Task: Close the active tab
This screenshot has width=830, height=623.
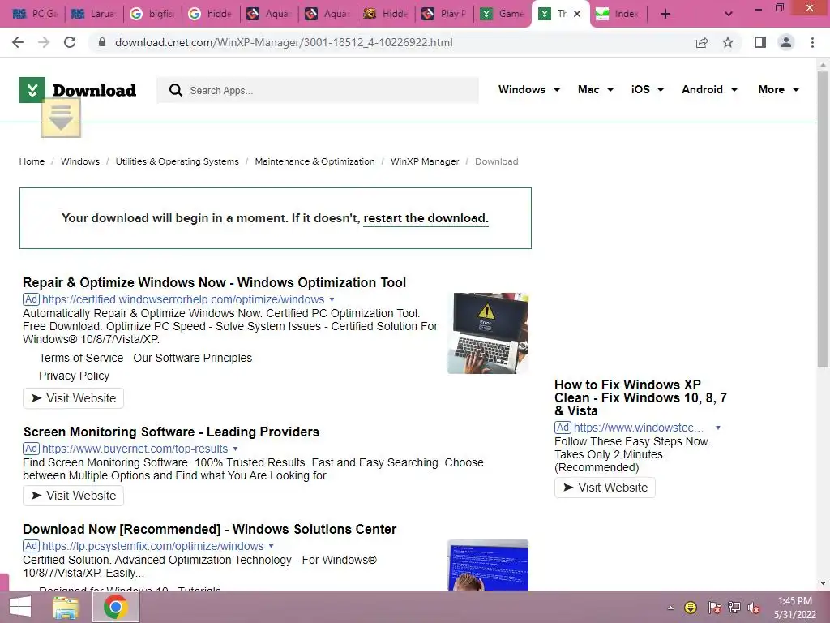Action: (577, 14)
